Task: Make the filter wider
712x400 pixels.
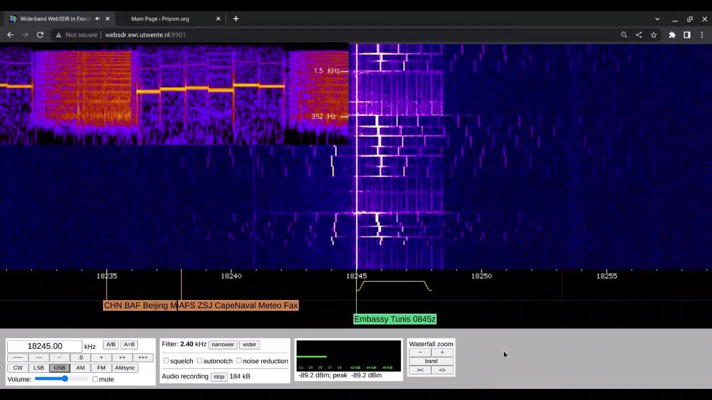Action: [x=249, y=344]
